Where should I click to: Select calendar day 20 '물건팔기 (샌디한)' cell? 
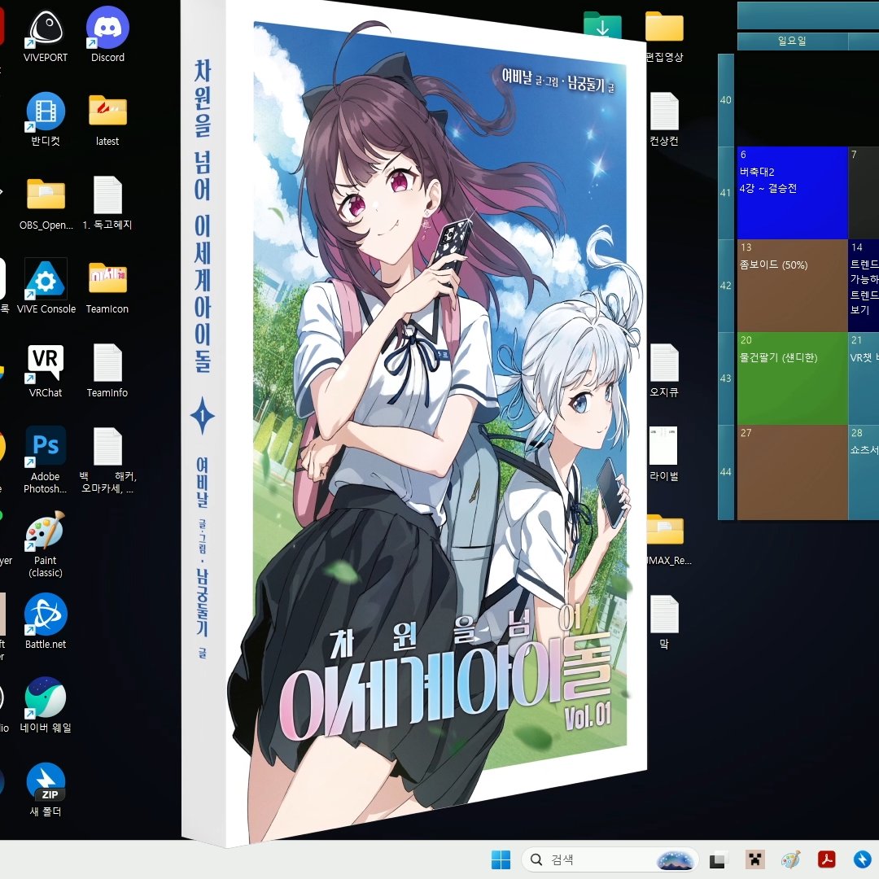pyautogui.click(x=792, y=378)
